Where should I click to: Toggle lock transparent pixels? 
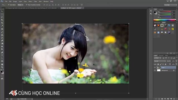pos(158,64)
